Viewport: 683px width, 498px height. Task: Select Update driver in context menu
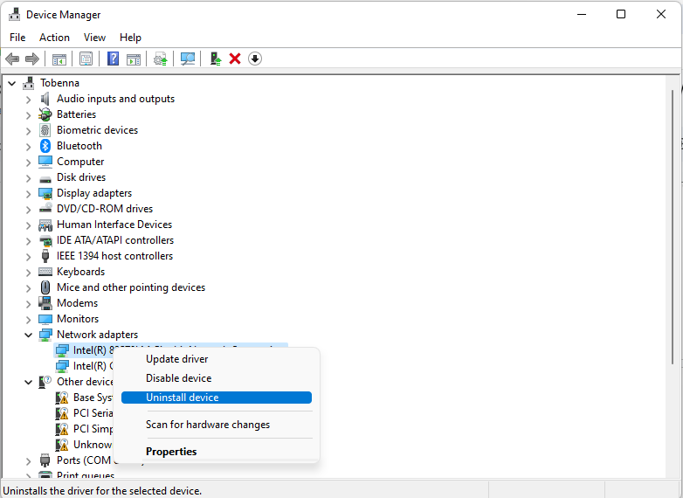176,359
